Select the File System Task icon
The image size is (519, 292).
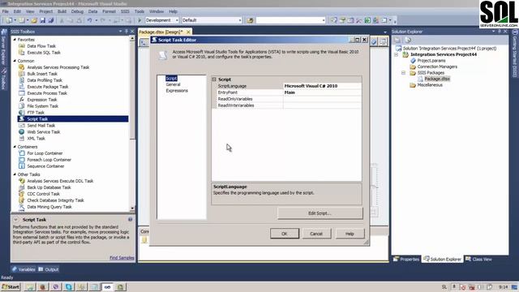22,106
